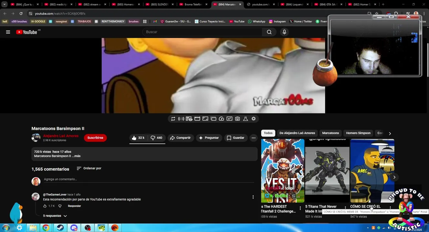Select the Marcatoons filter chip
This screenshot has height=232, width=429.
coord(331,133)
